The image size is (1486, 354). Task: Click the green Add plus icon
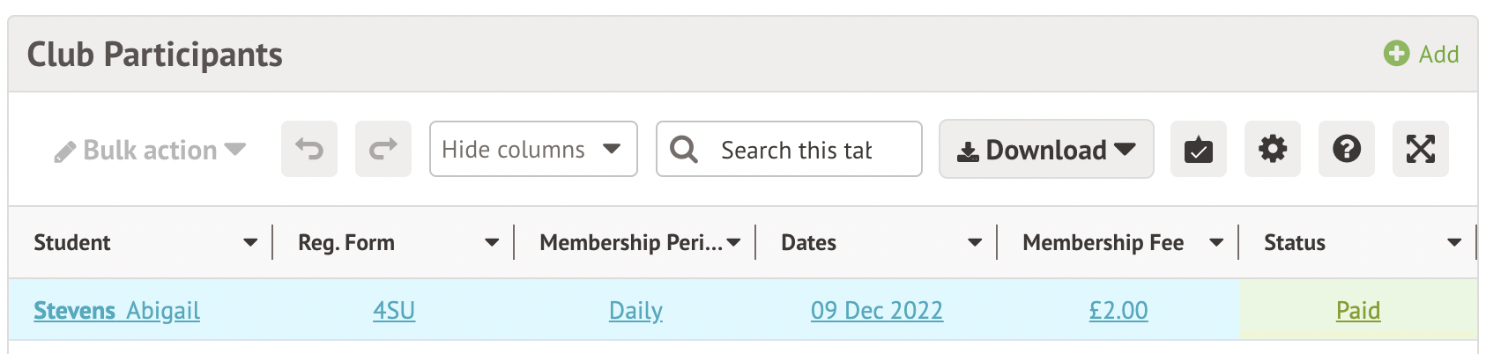coord(1396,54)
